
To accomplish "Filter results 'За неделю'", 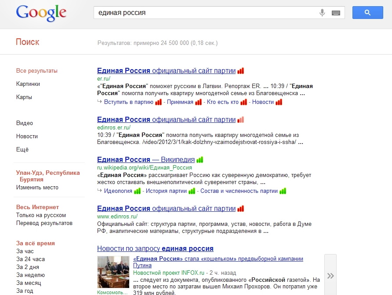I will pos(30,275).
